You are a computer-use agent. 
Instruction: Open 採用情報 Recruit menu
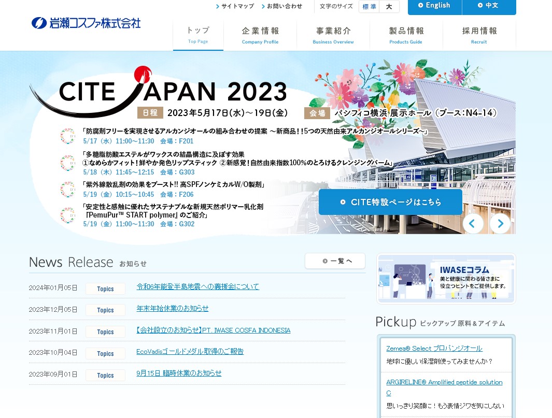(x=479, y=35)
